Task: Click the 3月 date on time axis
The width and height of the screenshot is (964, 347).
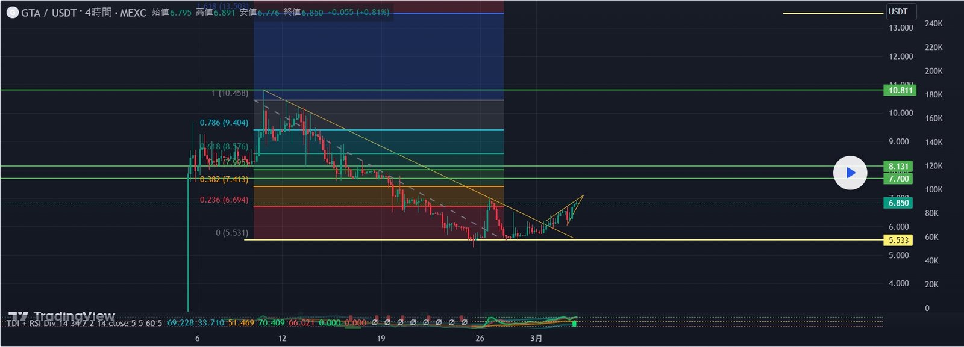Action: 536,338
